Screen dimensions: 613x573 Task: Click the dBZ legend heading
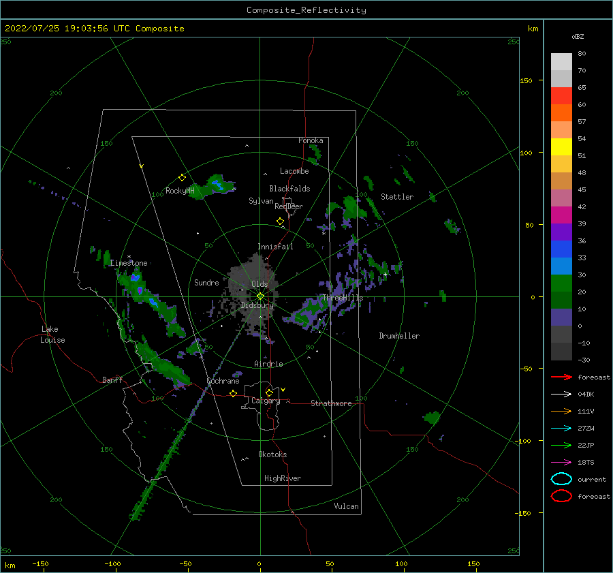click(578, 36)
